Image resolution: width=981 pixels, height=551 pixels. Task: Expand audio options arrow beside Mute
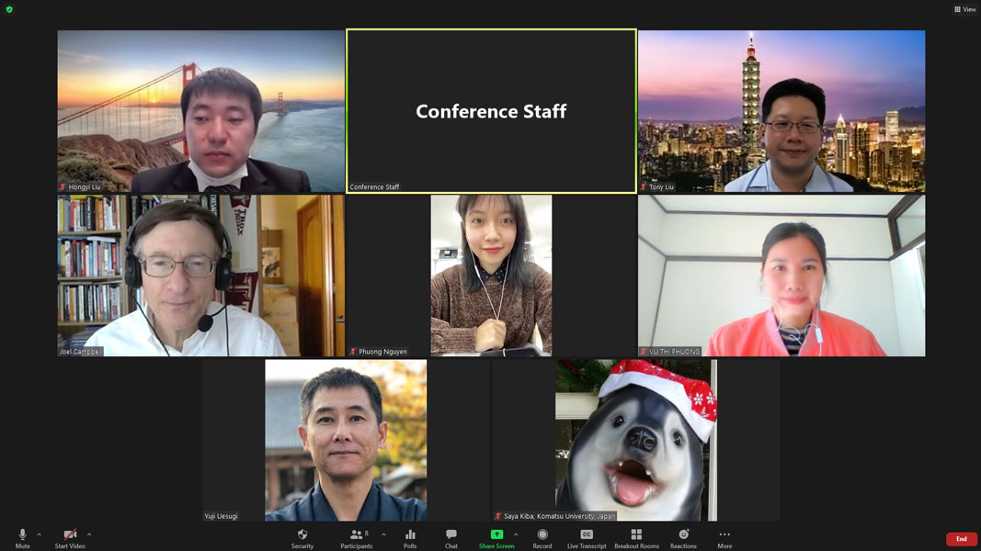click(39, 534)
